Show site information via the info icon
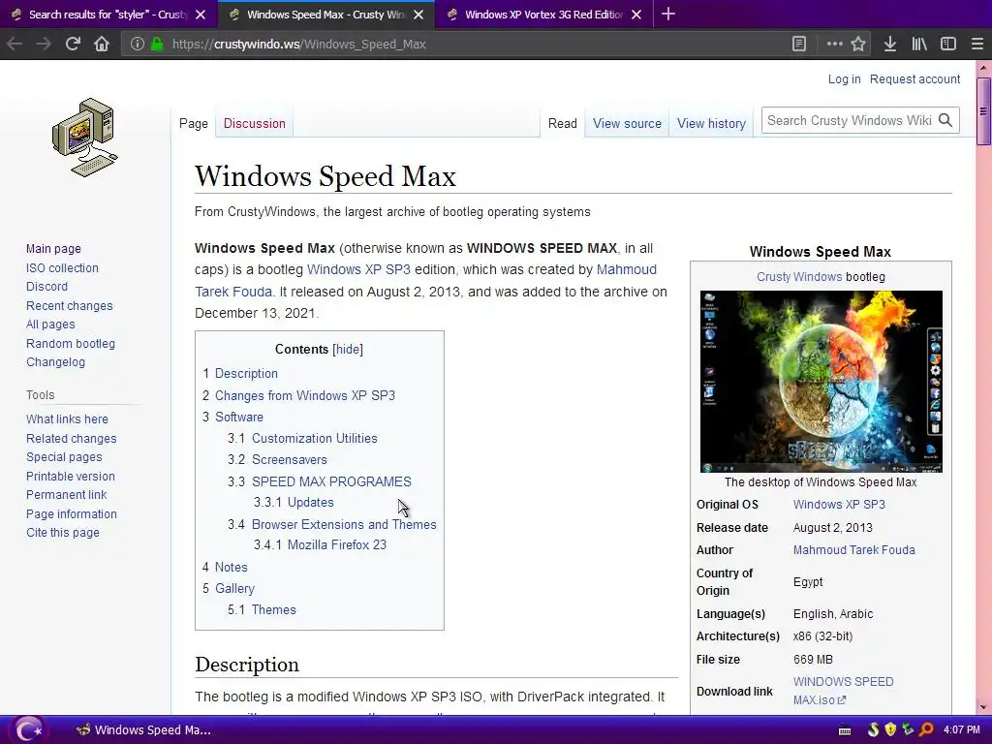The image size is (992, 744). [137, 44]
